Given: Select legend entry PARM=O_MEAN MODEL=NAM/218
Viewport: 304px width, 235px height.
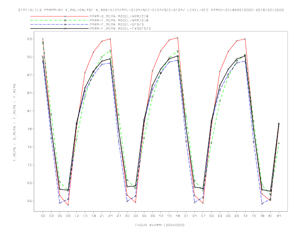Looking at the screenshot, I should [119, 16].
